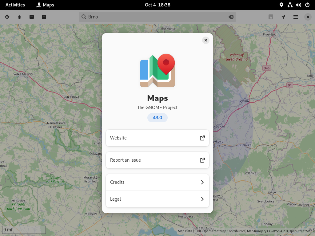Click the Přírodní park Rokytná label
The height and width of the screenshot is (236, 315).
click(x=55, y=179)
